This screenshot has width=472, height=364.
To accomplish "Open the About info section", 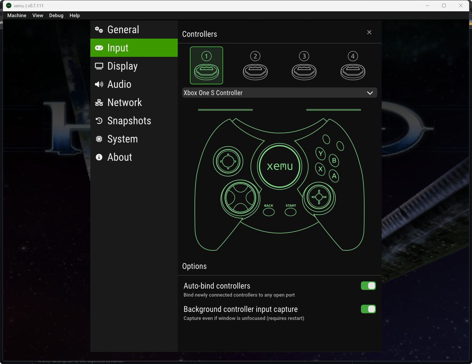I will (x=119, y=157).
